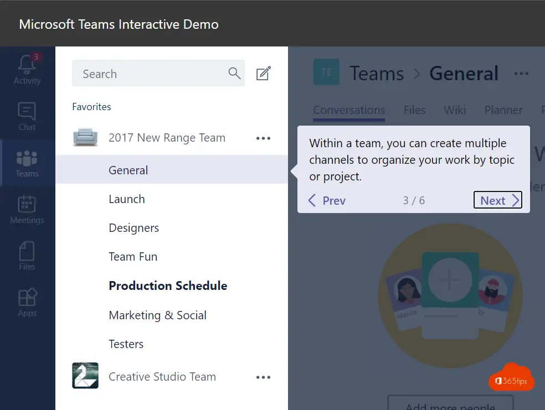
Task: Click the compose new chat icon
Action: coord(263,73)
